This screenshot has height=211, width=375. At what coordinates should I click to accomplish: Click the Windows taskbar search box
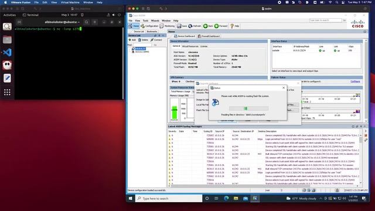[169, 198]
